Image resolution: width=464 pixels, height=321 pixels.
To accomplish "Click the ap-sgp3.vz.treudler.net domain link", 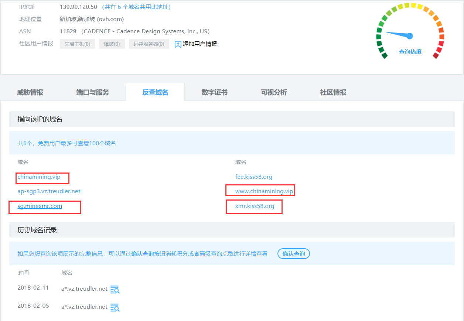I will point(49,191).
